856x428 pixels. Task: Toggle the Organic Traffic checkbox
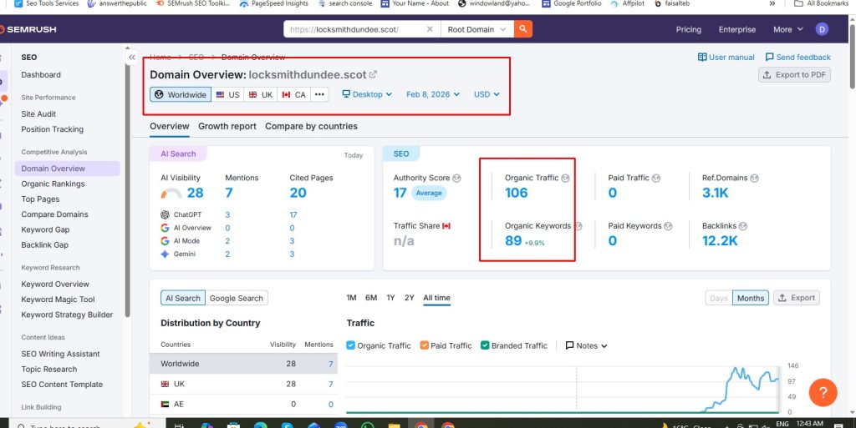pos(351,345)
